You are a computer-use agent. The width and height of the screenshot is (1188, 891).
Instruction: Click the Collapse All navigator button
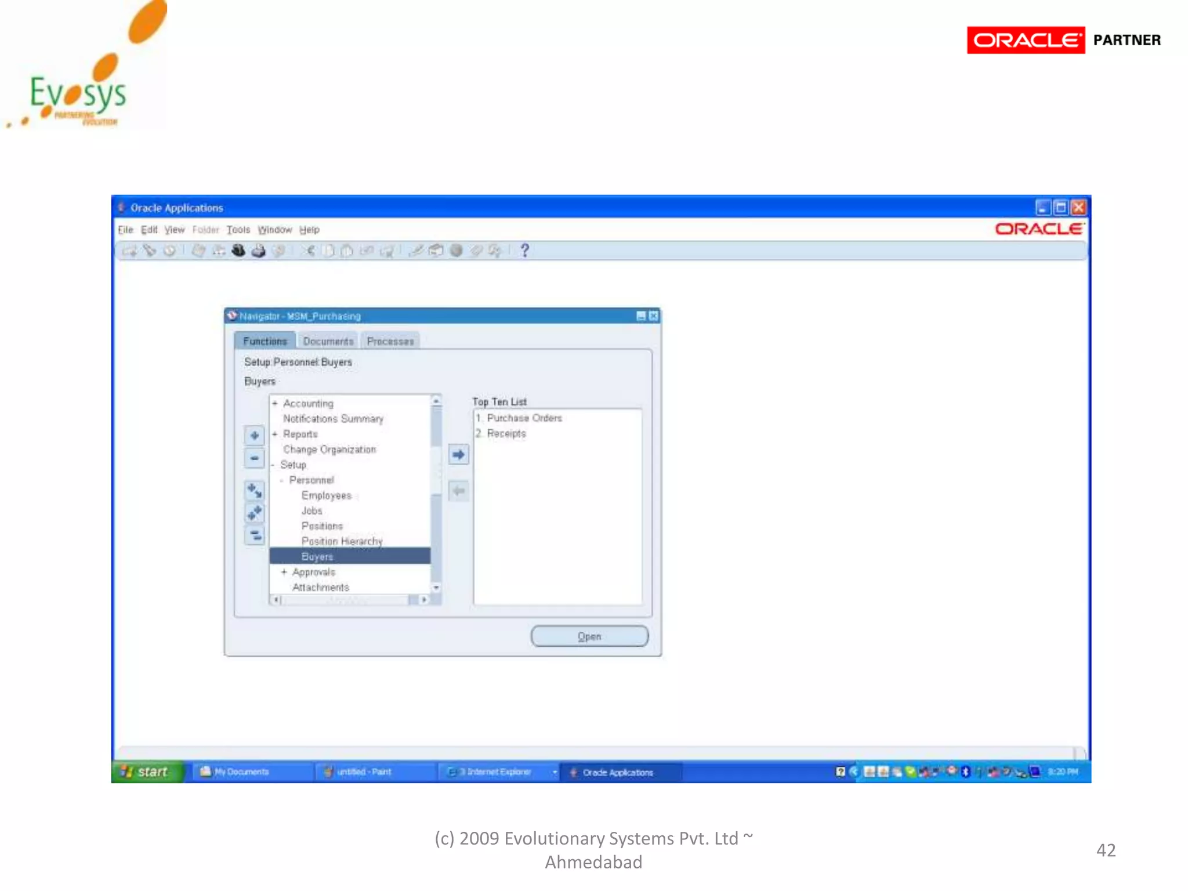[254, 535]
